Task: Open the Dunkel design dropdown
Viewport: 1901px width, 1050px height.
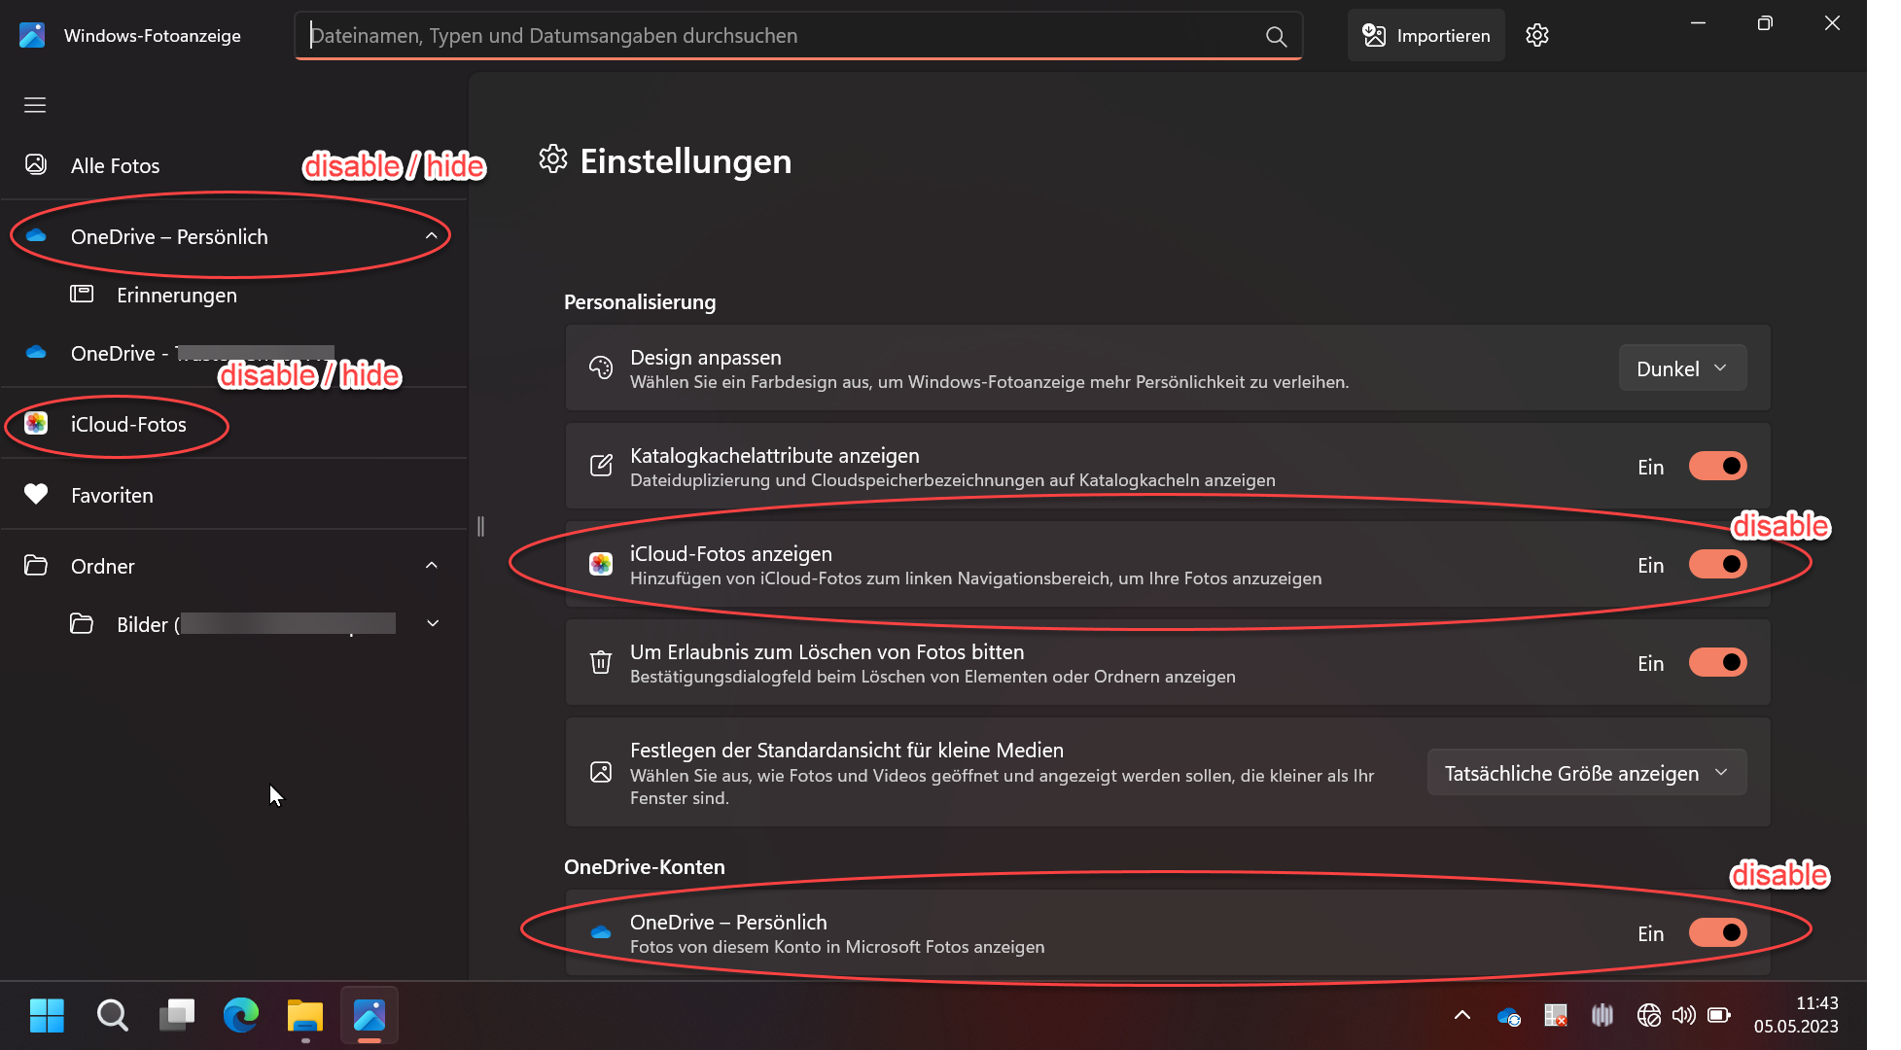Action: pyautogui.click(x=1682, y=368)
